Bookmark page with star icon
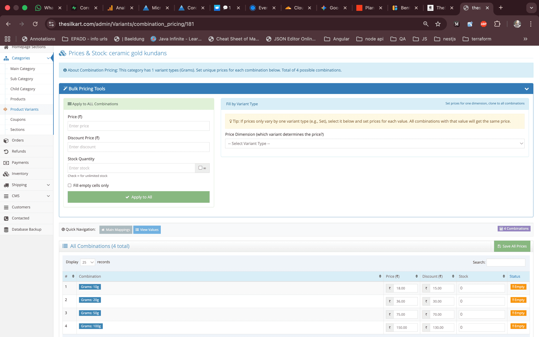 (438, 24)
